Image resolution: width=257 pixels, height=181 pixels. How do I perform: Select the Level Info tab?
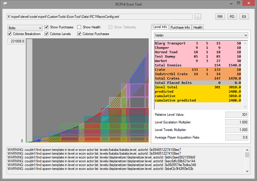[x=160, y=27]
